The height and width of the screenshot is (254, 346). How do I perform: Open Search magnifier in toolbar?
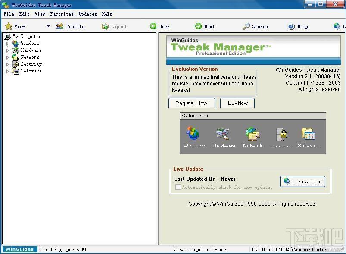[246, 26]
